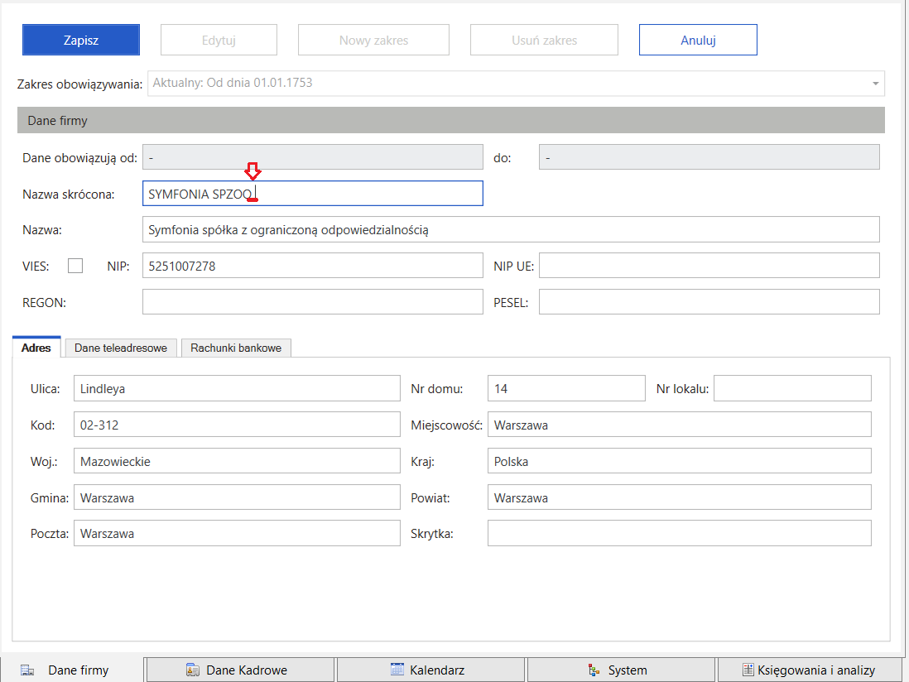The width and height of the screenshot is (909, 682).
Task: Open the System bottom tab
Action: click(x=621, y=670)
